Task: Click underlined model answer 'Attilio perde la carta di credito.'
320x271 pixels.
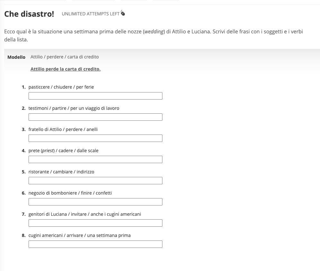Action: (65, 69)
